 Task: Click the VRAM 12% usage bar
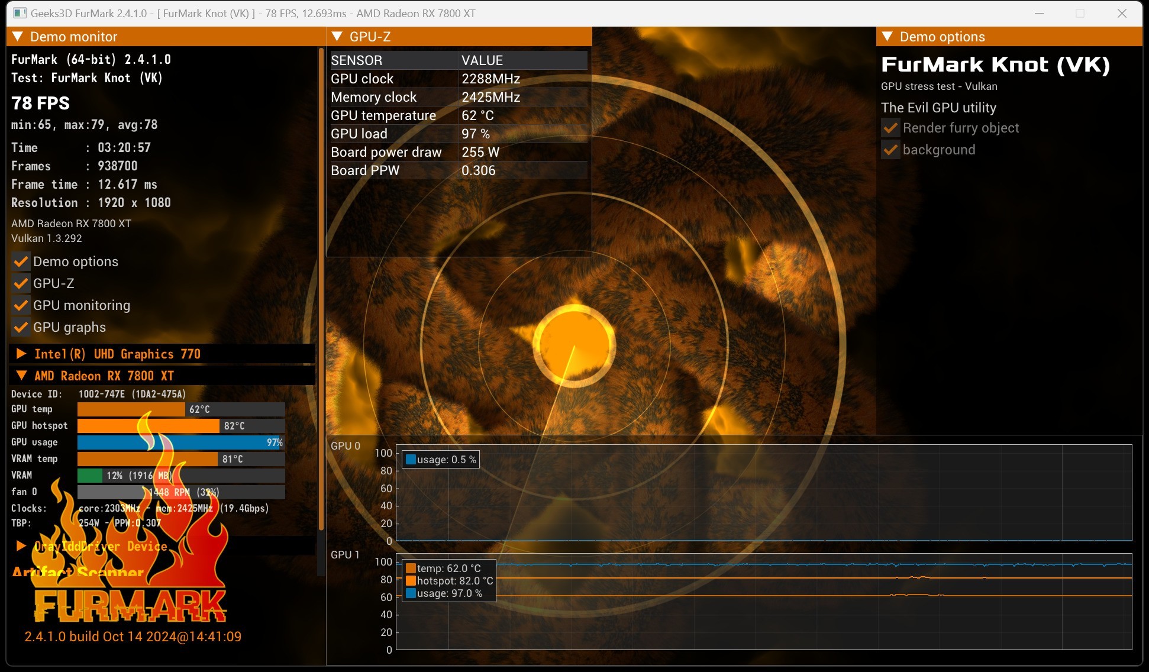(181, 476)
